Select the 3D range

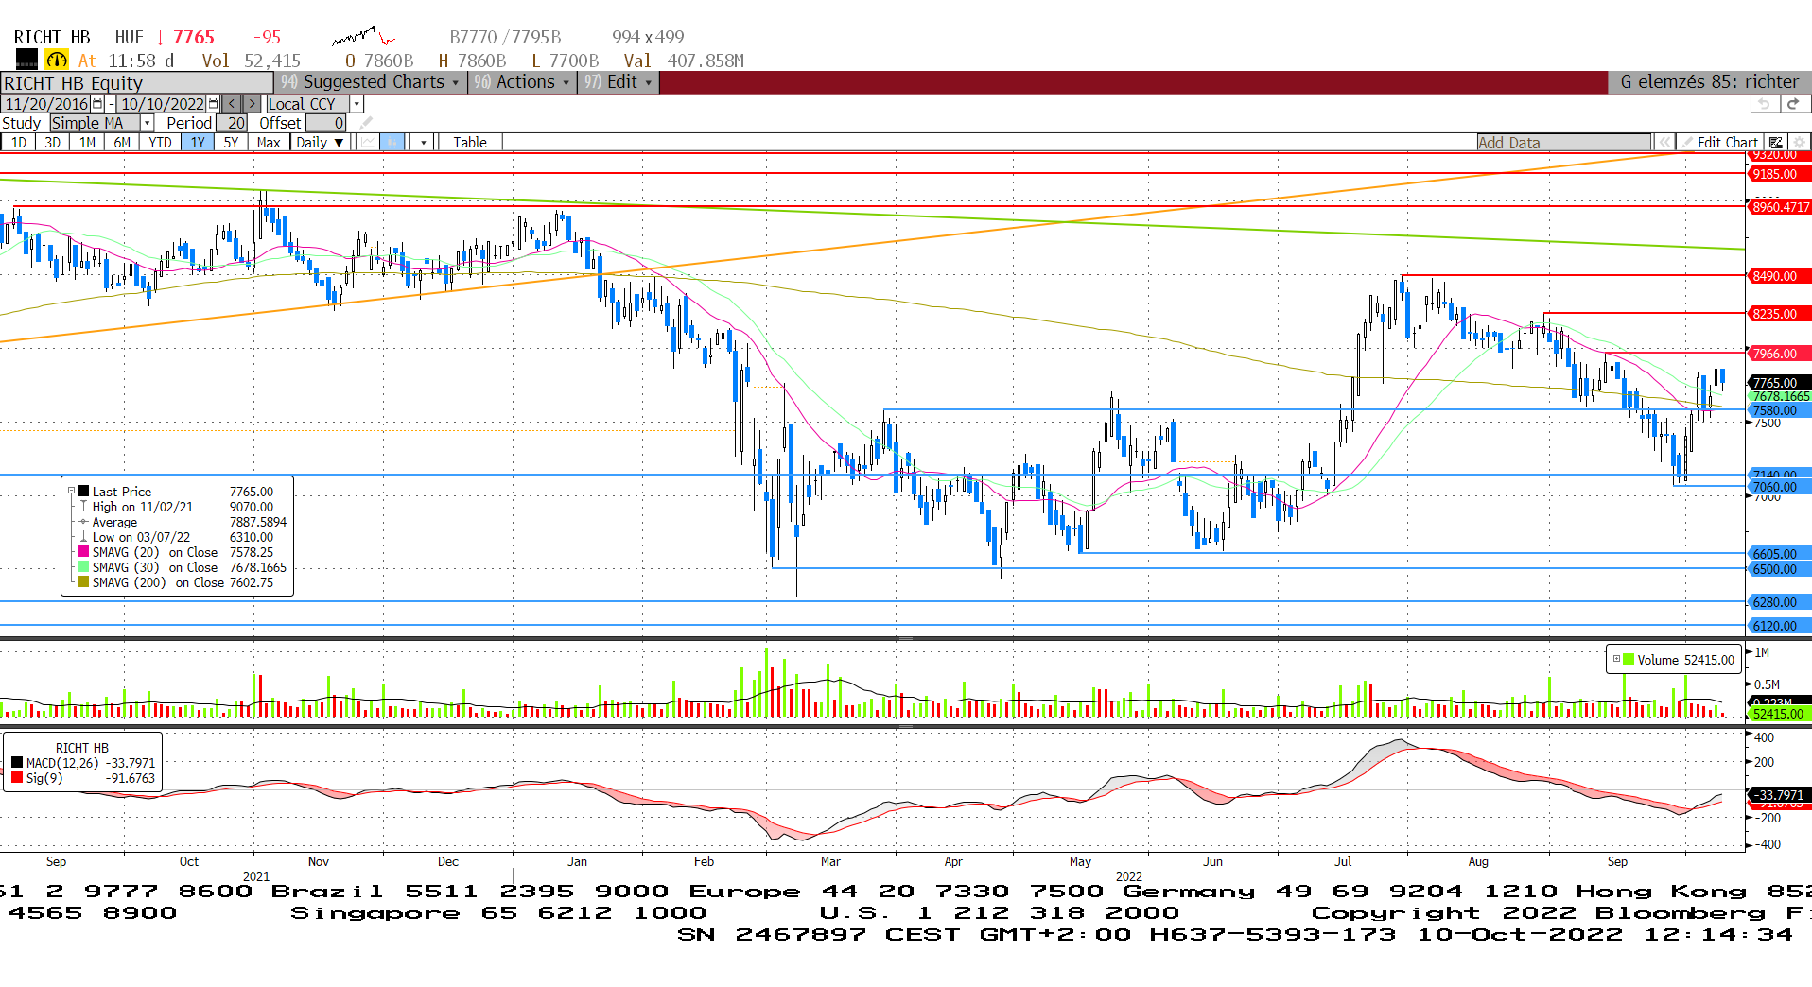point(53,143)
